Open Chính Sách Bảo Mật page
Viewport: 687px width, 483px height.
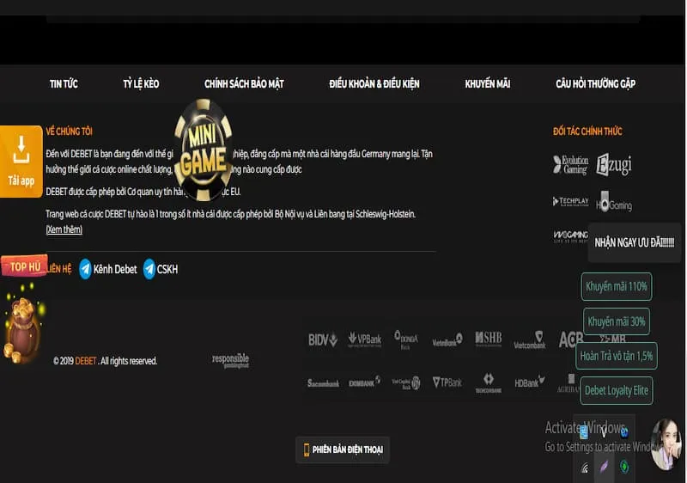click(x=244, y=83)
